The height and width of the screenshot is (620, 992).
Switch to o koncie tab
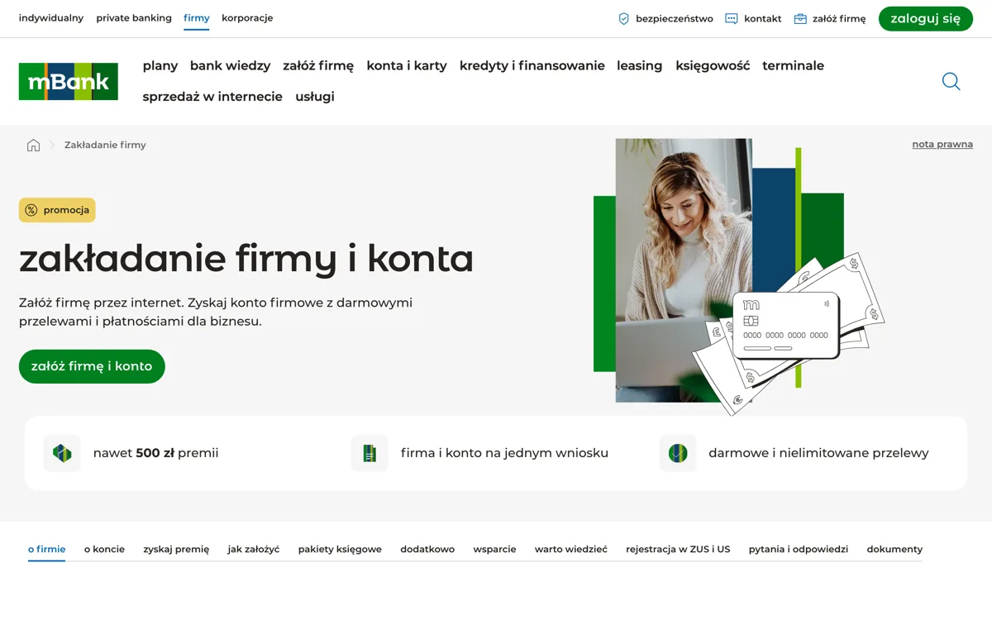(104, 549)
